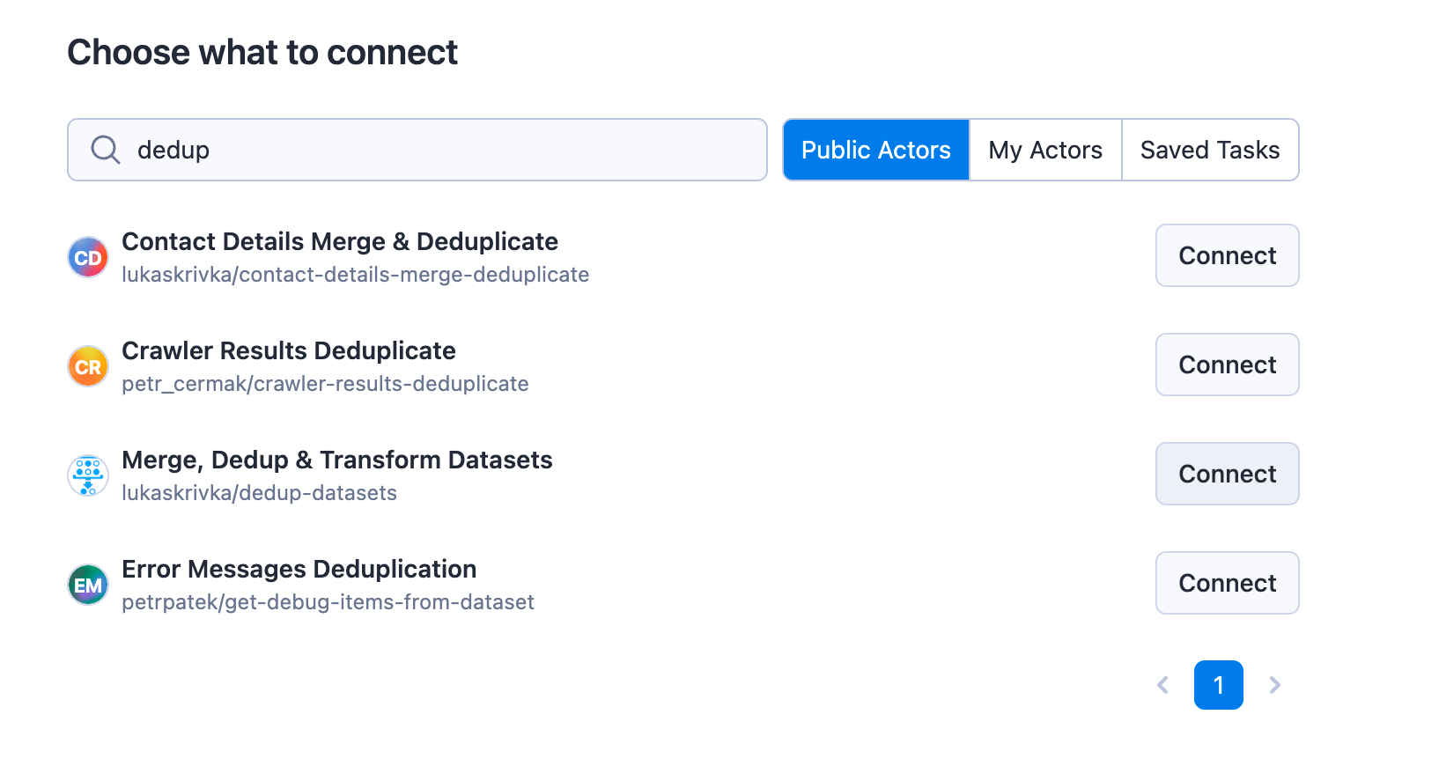Open Error Messages Deduplication title

(299, 569)
